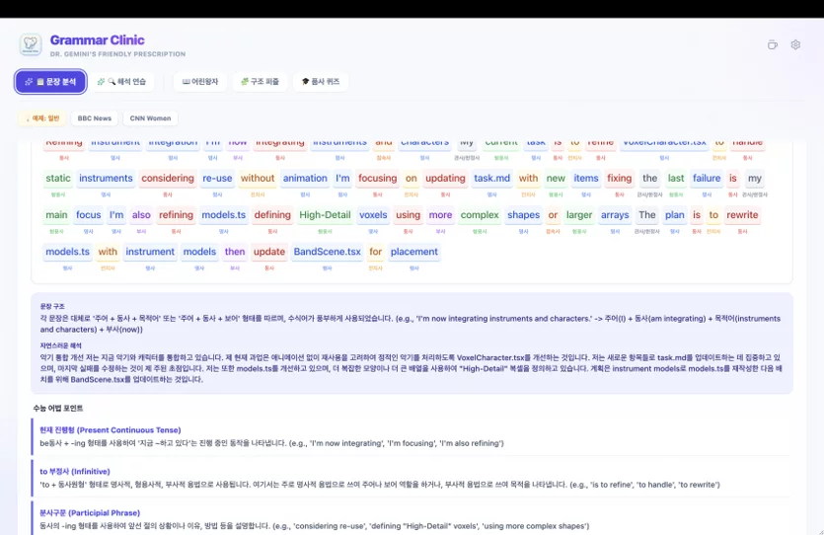824x535 pixels.
Task: Click the 문장 구조 heading
Action: point(52,306)
